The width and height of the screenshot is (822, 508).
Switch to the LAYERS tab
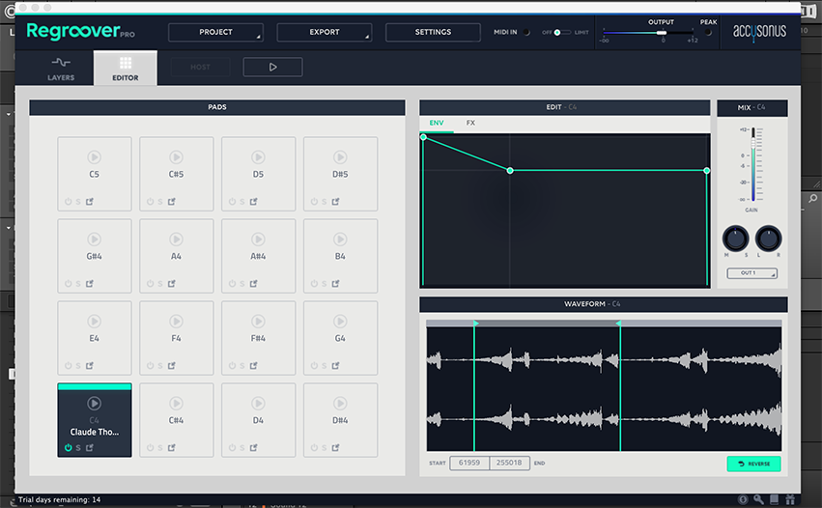pyautogui.click(x=61, y=69)
